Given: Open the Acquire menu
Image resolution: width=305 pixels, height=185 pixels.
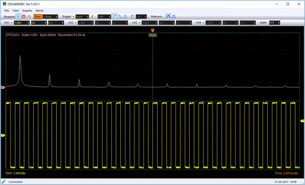Looking at the screenshot, I should (x=27, y=11).
